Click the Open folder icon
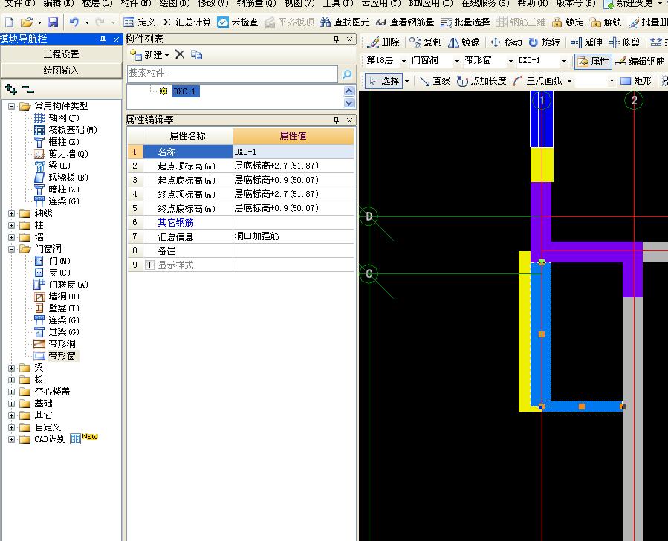Viewport: 668px width, 541px height. tap(27, 22)
